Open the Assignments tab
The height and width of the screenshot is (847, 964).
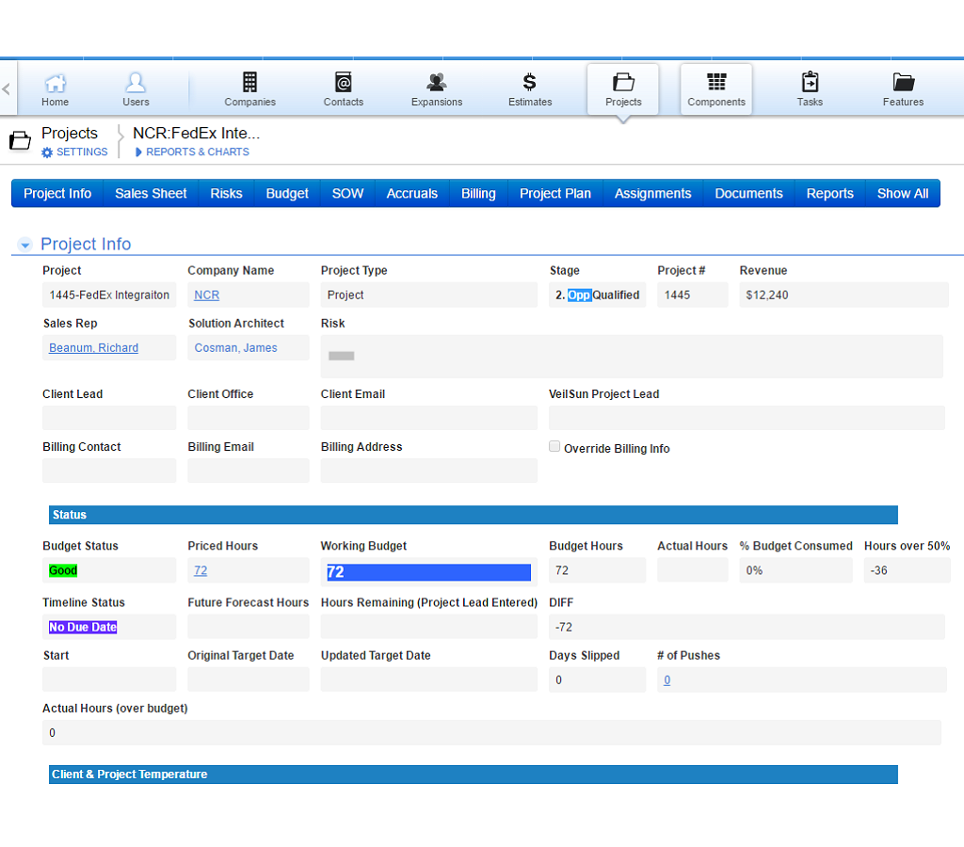coord(653,194)
